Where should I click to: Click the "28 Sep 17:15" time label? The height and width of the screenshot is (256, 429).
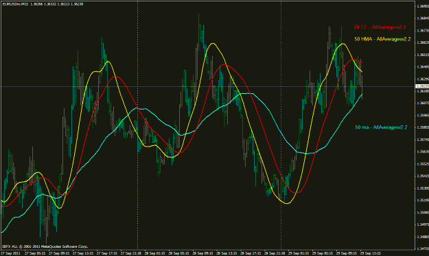click(x=251, y=253)
